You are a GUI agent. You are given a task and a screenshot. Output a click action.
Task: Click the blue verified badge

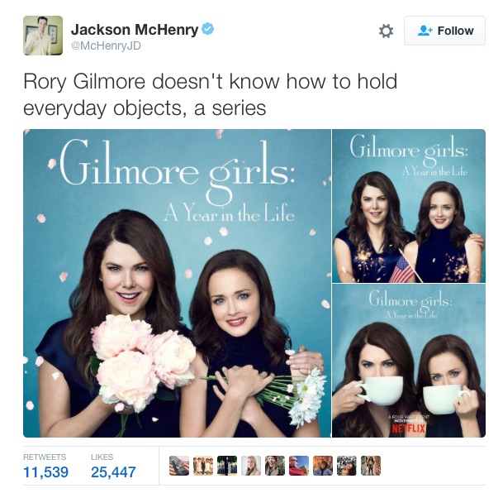208,29
